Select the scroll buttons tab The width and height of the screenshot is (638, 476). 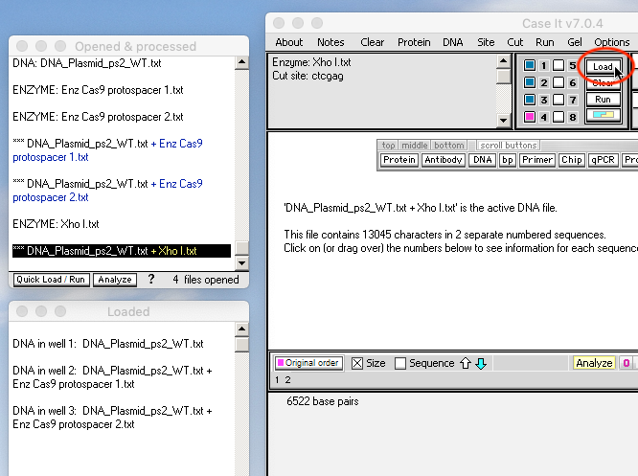point(509,146)
